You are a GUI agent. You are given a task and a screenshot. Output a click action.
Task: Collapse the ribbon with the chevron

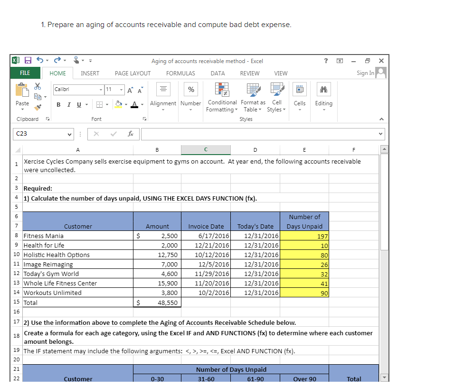click(x=381, y=119)
